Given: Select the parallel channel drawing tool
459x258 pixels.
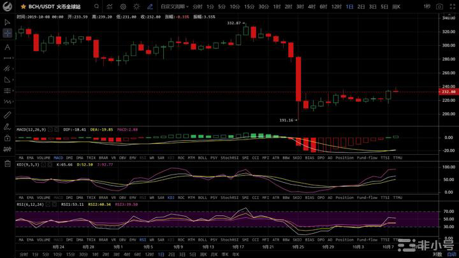Looking at the screenshot, I should pyautogui.click(x=7, y=68).
